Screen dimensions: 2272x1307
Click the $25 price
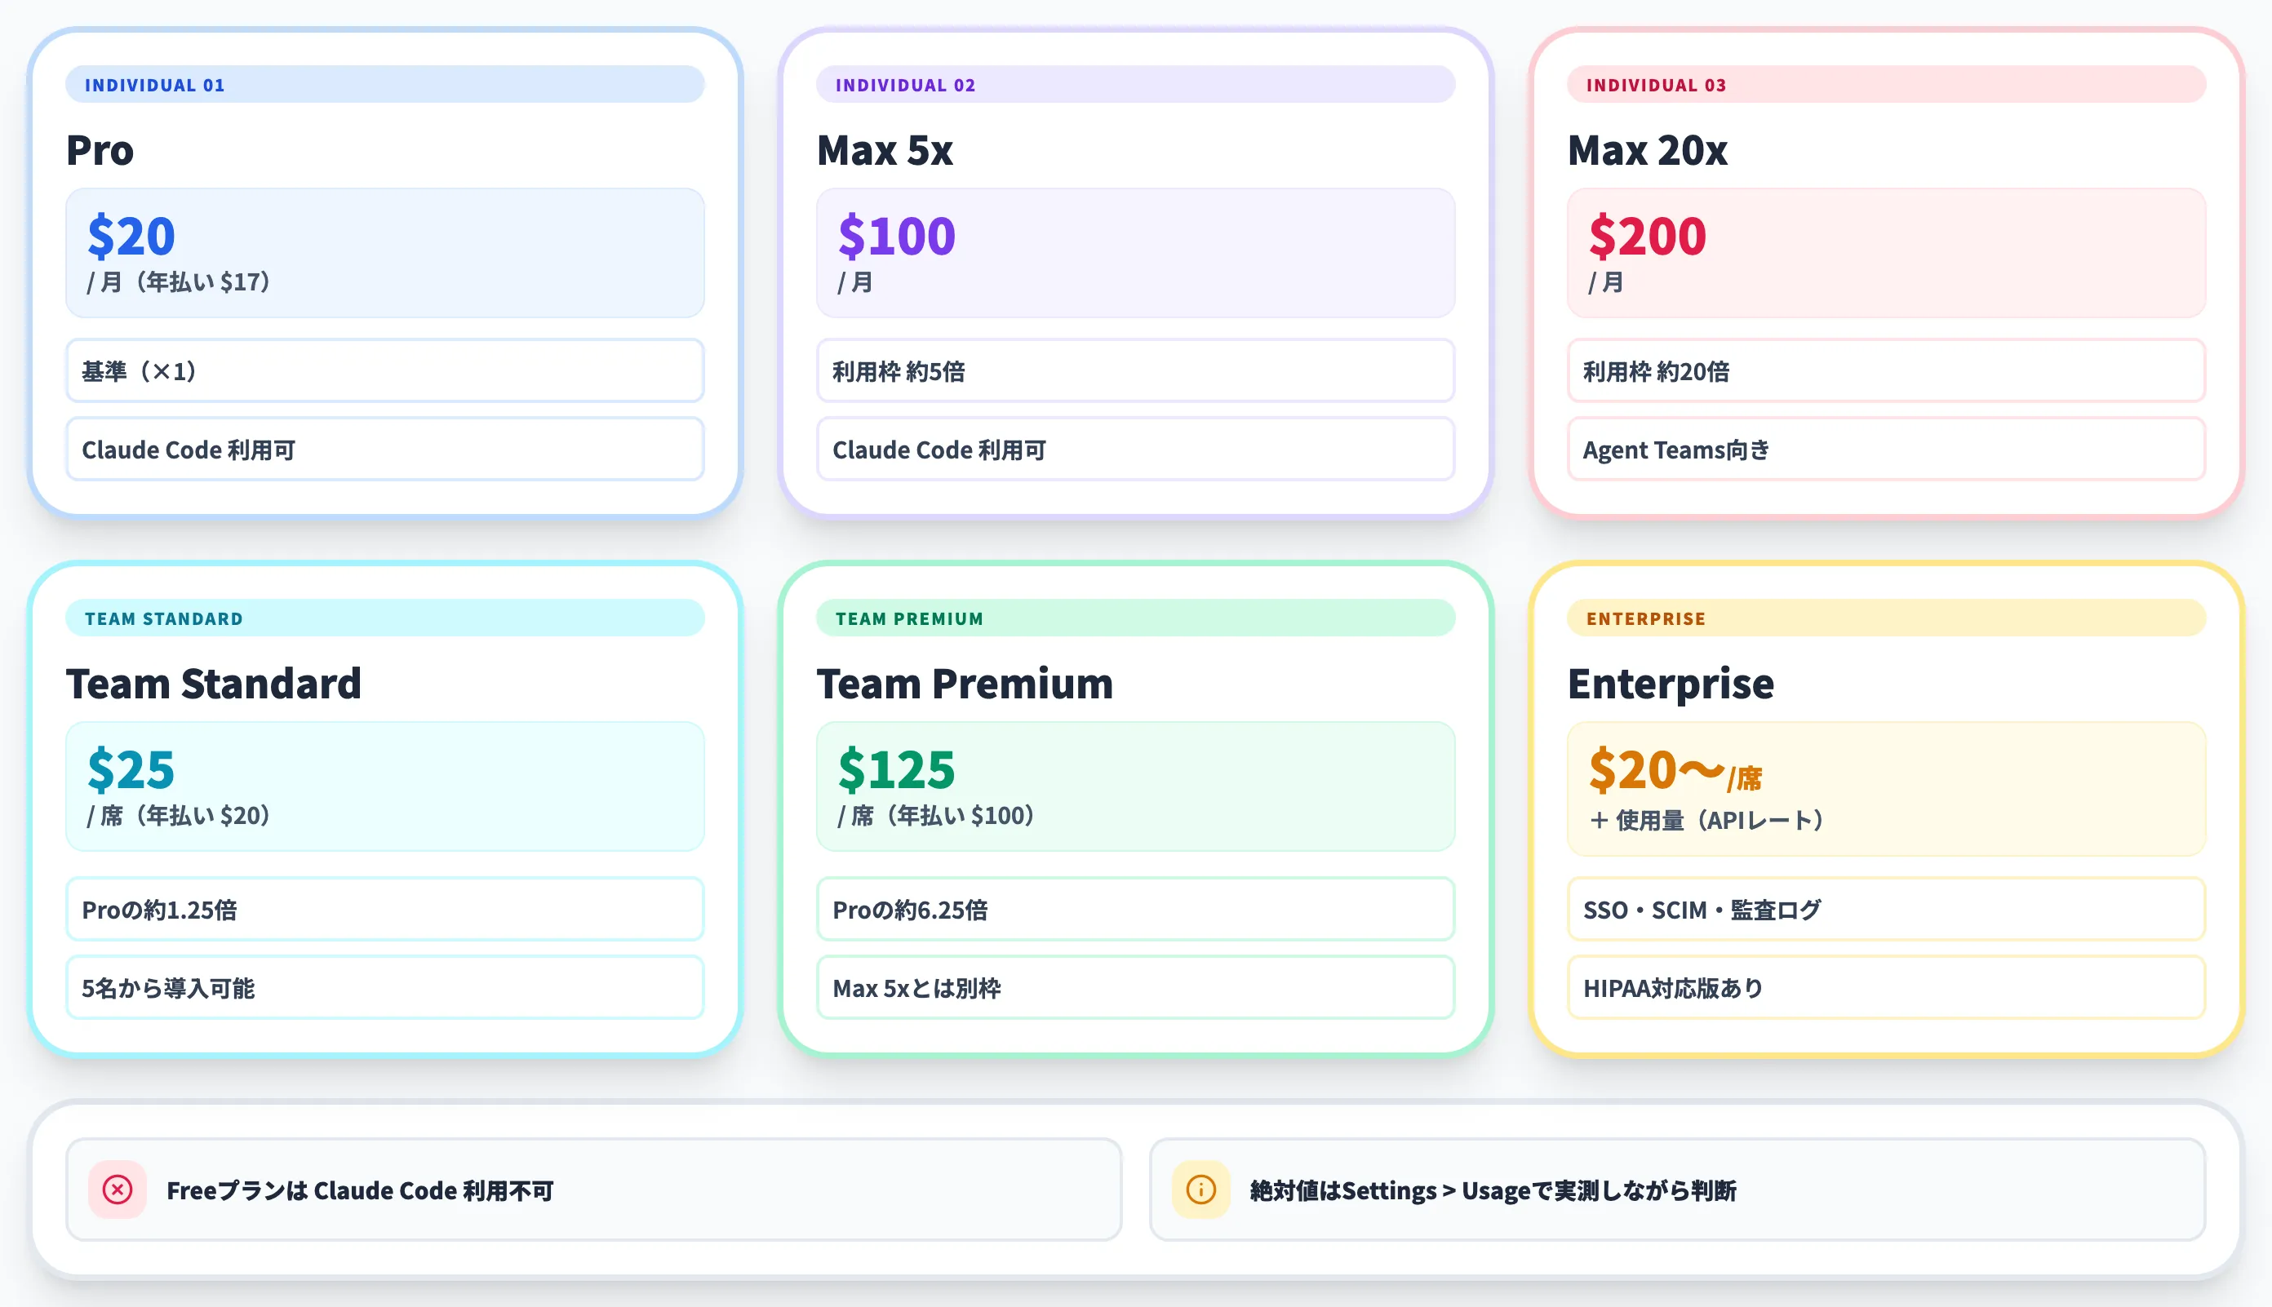(x=131, y=770)
